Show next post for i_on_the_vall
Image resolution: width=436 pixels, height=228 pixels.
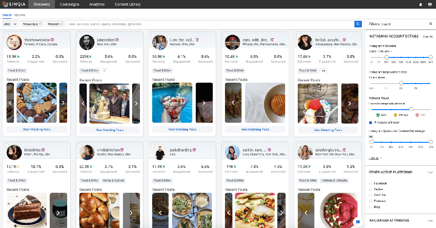coord(204,103)
